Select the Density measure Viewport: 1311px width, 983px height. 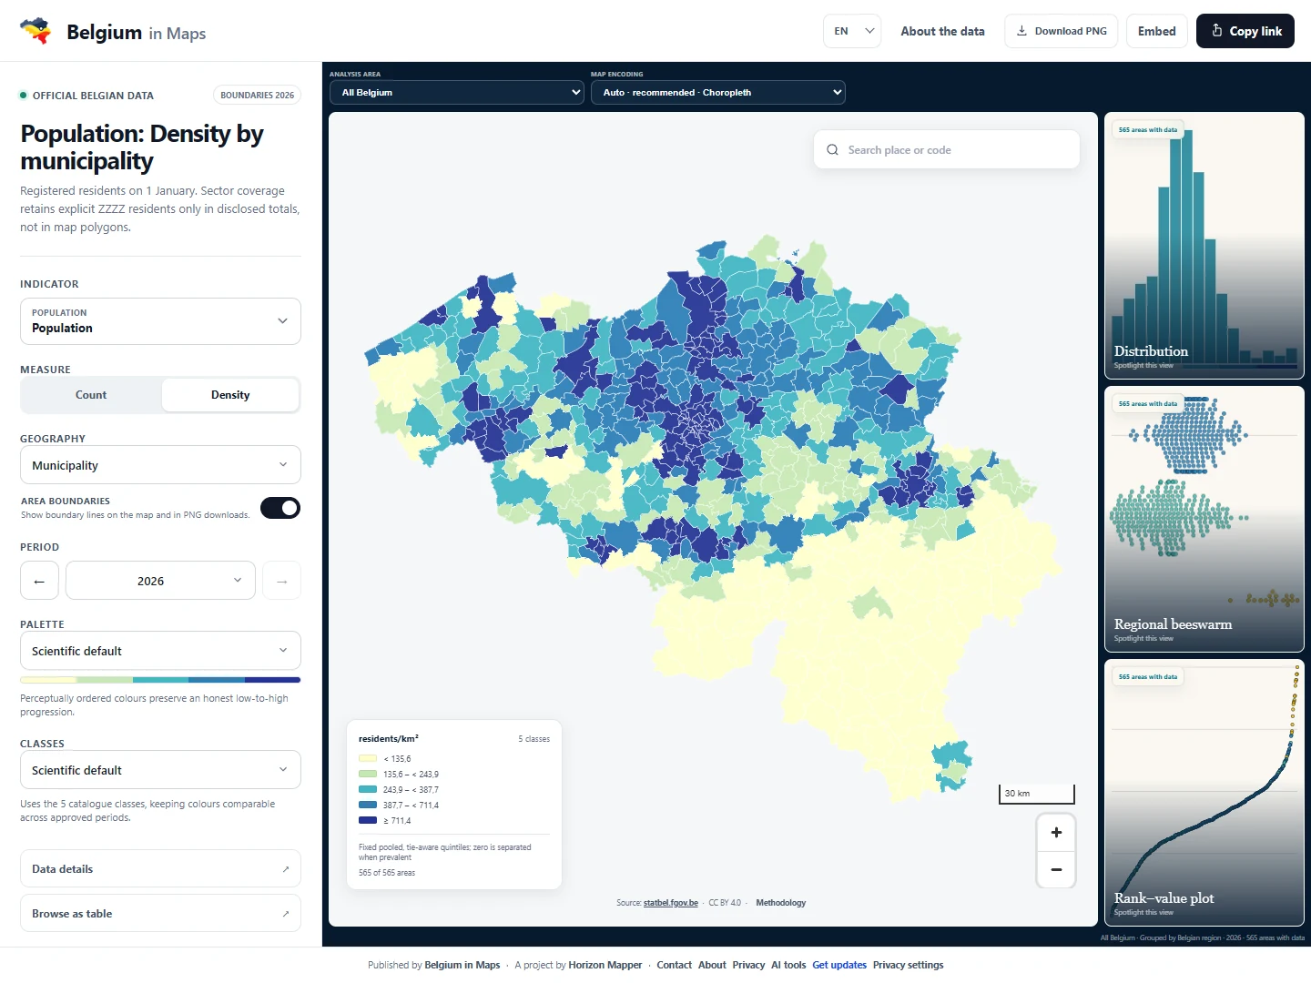[x=230, y=395]
